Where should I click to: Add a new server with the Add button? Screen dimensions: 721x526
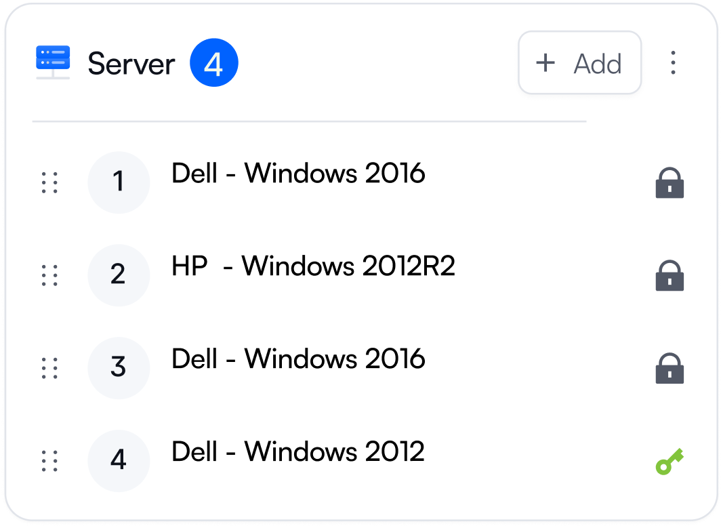(580, 62)
